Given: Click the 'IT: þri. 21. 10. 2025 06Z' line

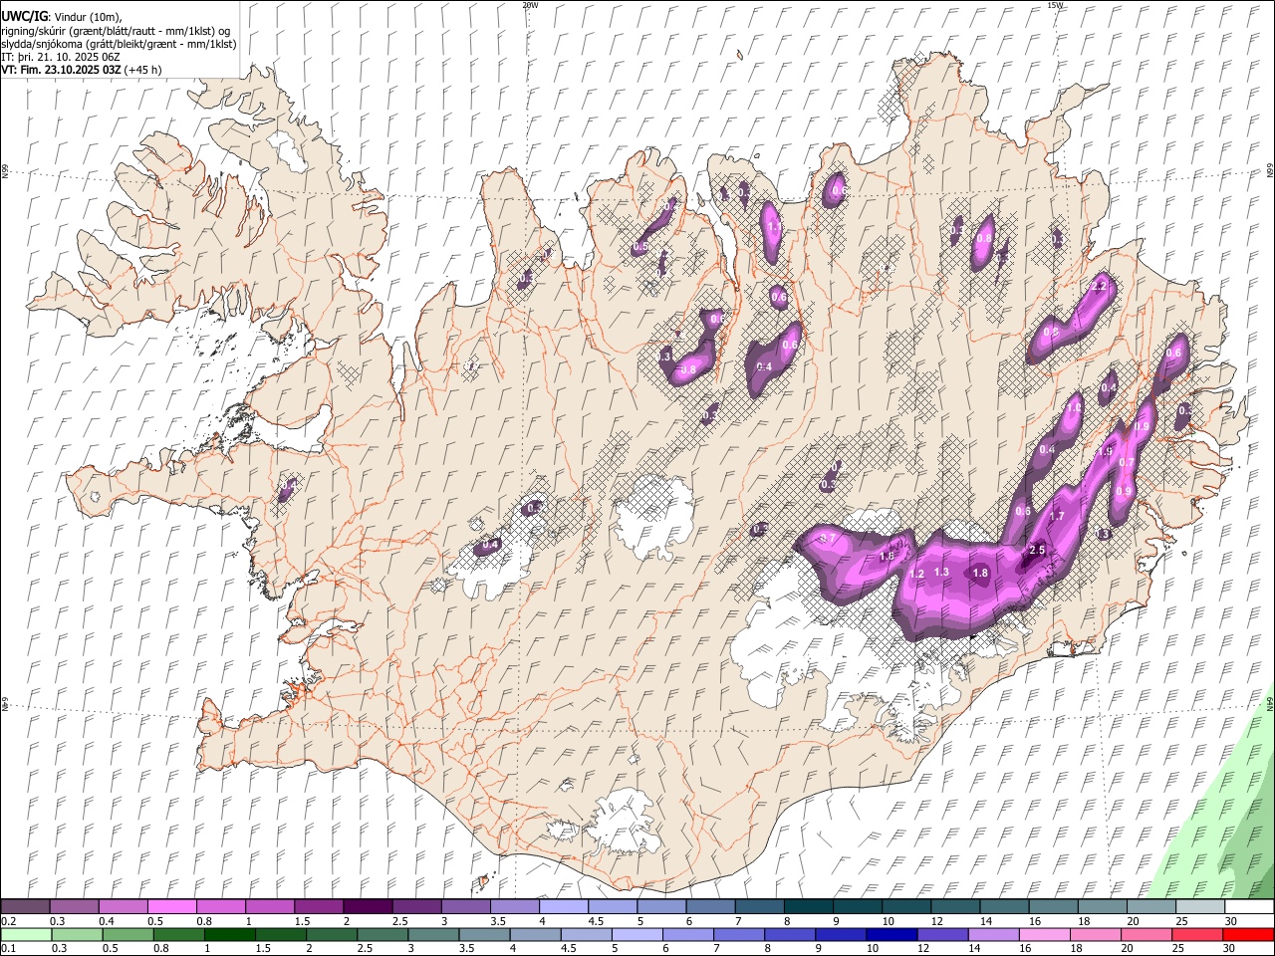Looking at the screenshot, I should (61, 57).
